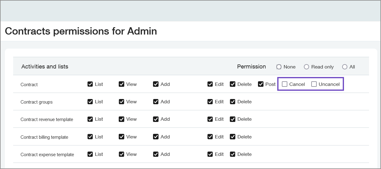This screenshot has width=381, height=169.
Task: Enable the Cancel checkbox for Contract
Action: [285, 84]
